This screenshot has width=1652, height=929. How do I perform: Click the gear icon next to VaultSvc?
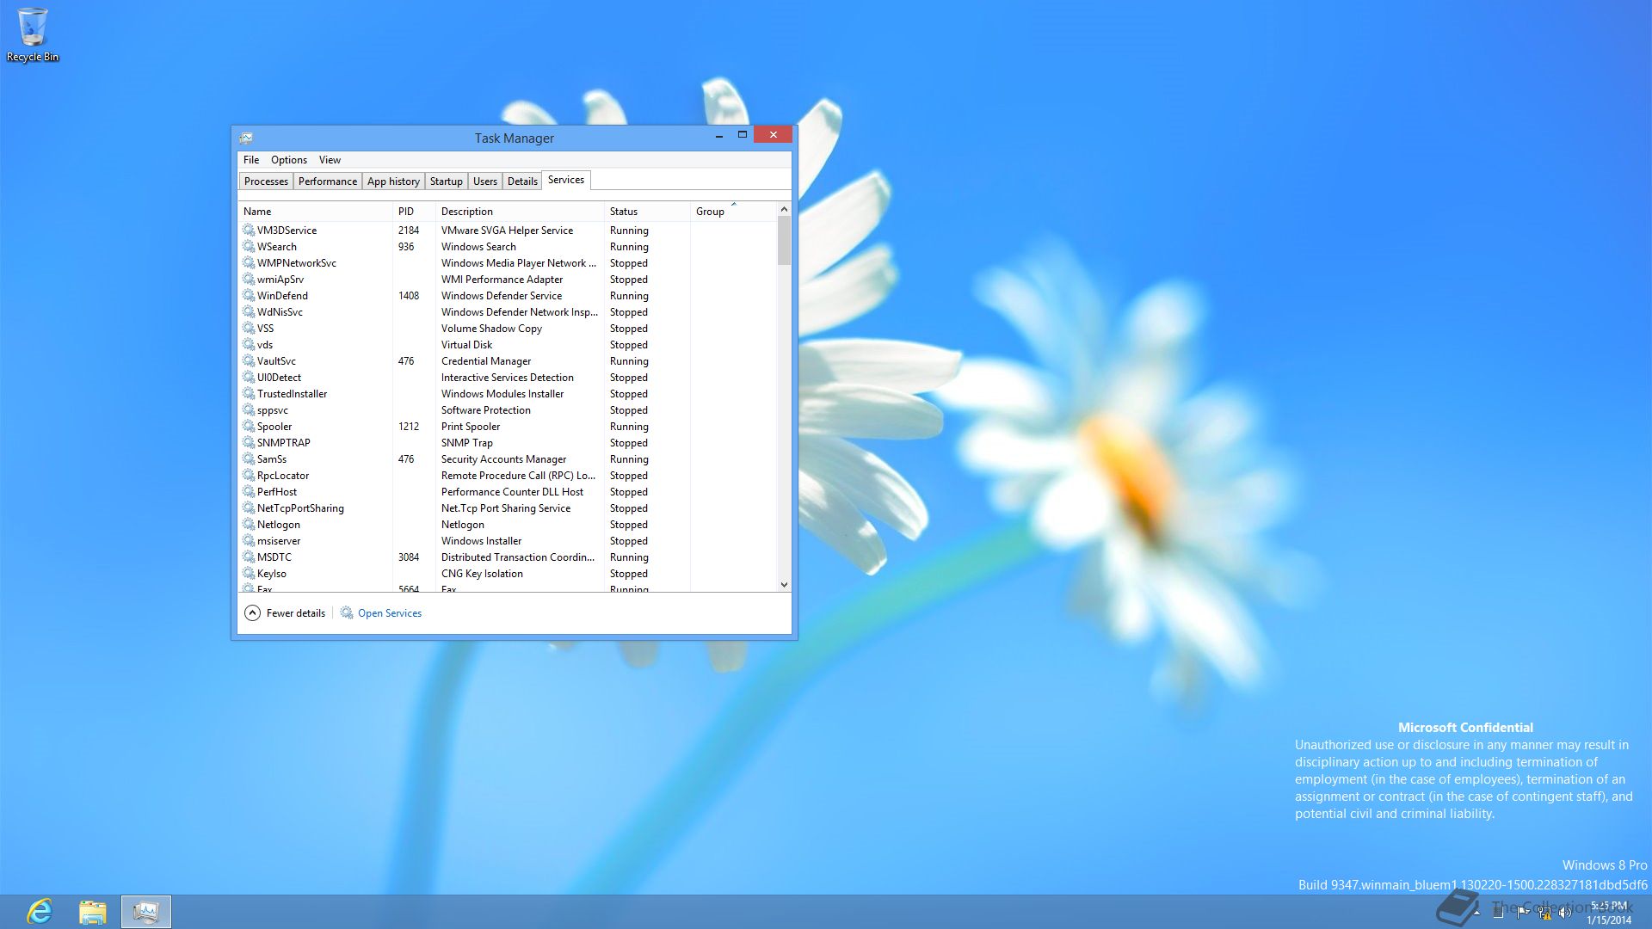pos(249,361)
